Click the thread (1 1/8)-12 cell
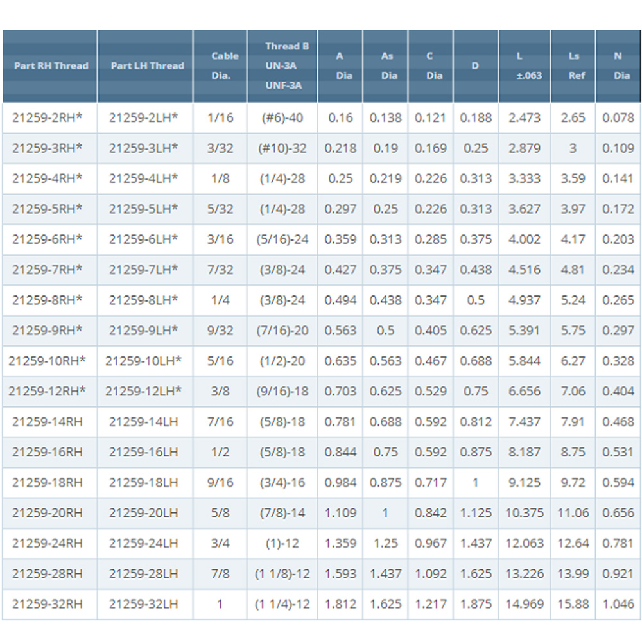 pyautogui.click(x=282, y=574)
